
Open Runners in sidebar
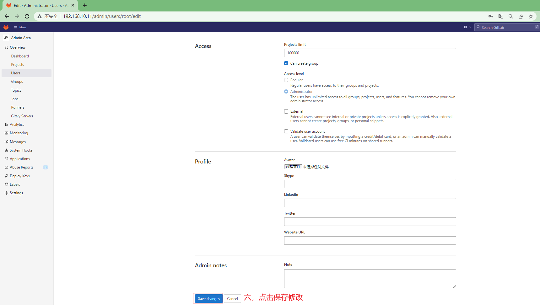[x=18, y=107]
